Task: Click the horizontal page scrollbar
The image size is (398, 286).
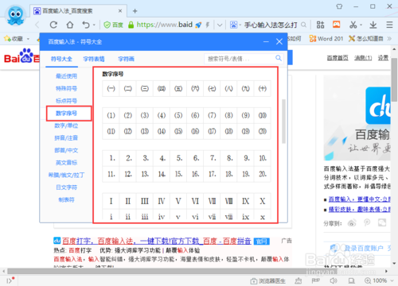Action: (x=173, y=271)
